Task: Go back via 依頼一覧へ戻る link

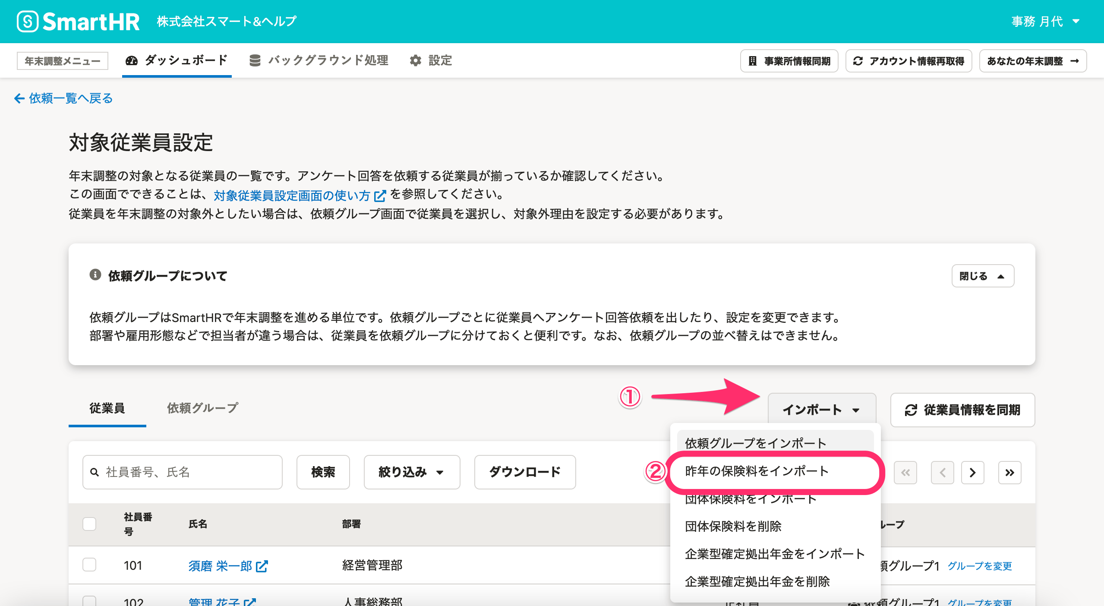Action: click(64, 98)
